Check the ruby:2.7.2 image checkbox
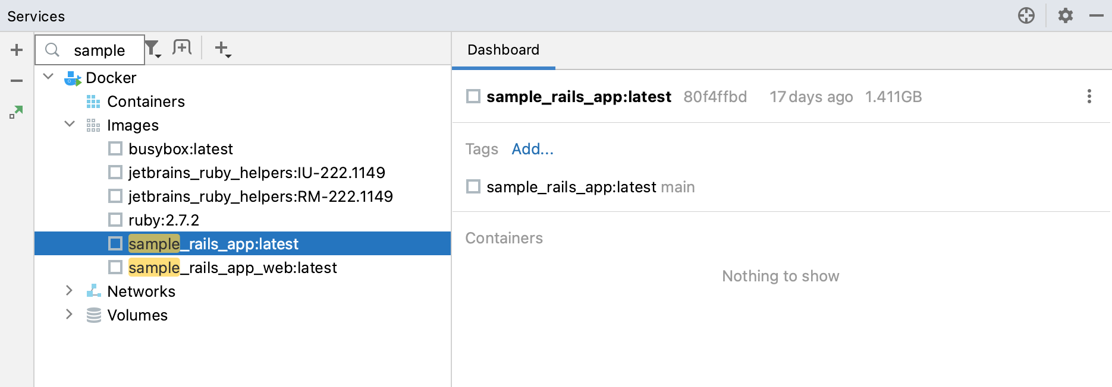Viewport: 1112px width, 387px height. click(x=115, y=220)
